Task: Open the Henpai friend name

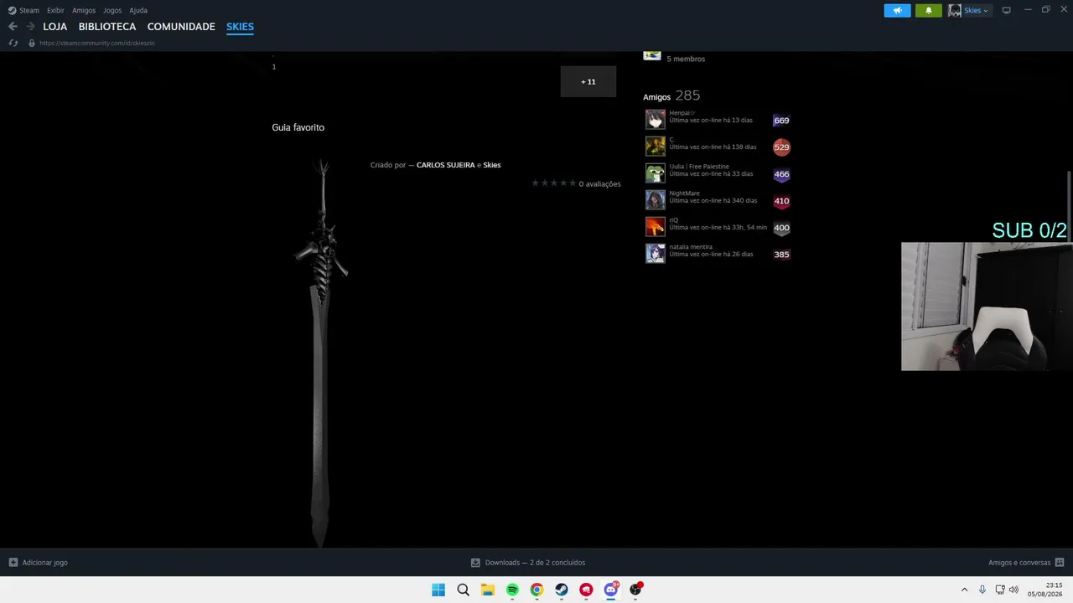Action: 682,113
